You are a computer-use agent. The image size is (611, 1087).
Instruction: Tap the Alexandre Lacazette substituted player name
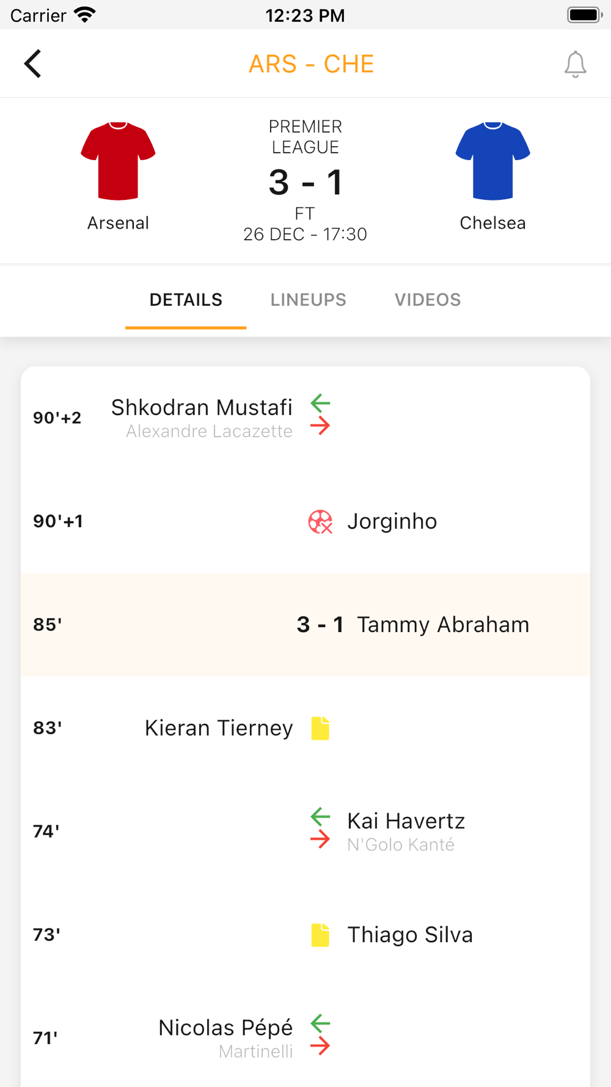point(209,432)
